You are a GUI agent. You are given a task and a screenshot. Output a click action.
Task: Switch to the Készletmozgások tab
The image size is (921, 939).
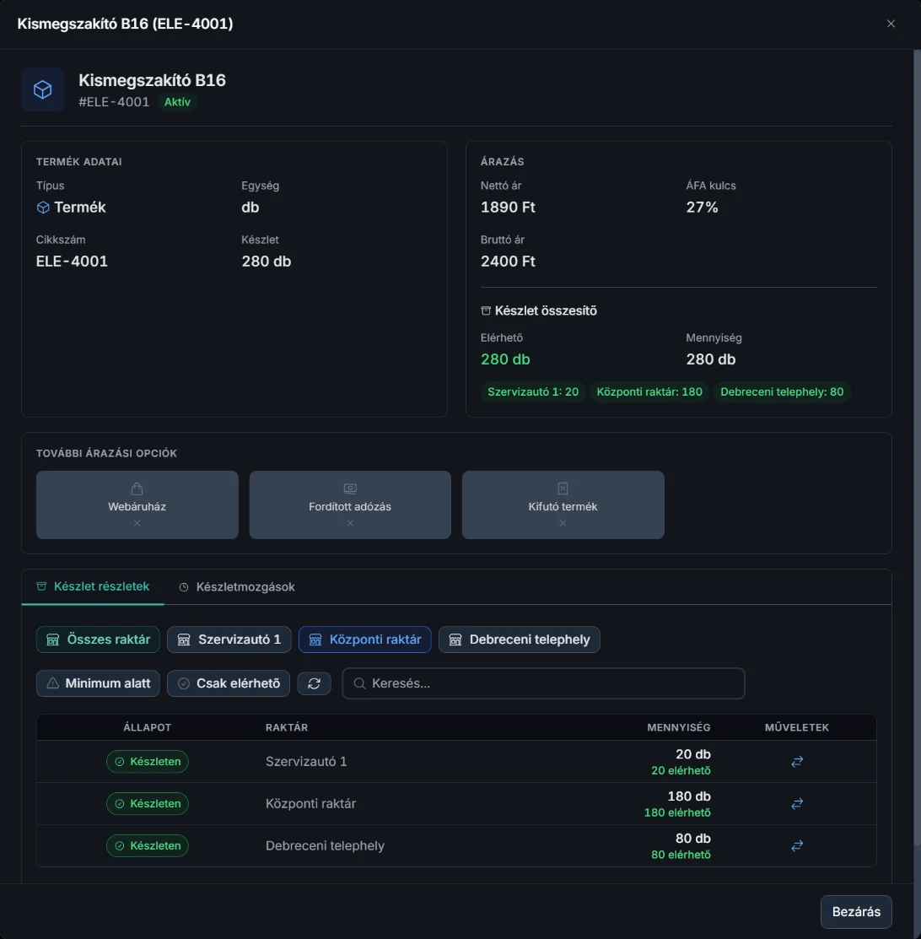(x=237, y=587)
